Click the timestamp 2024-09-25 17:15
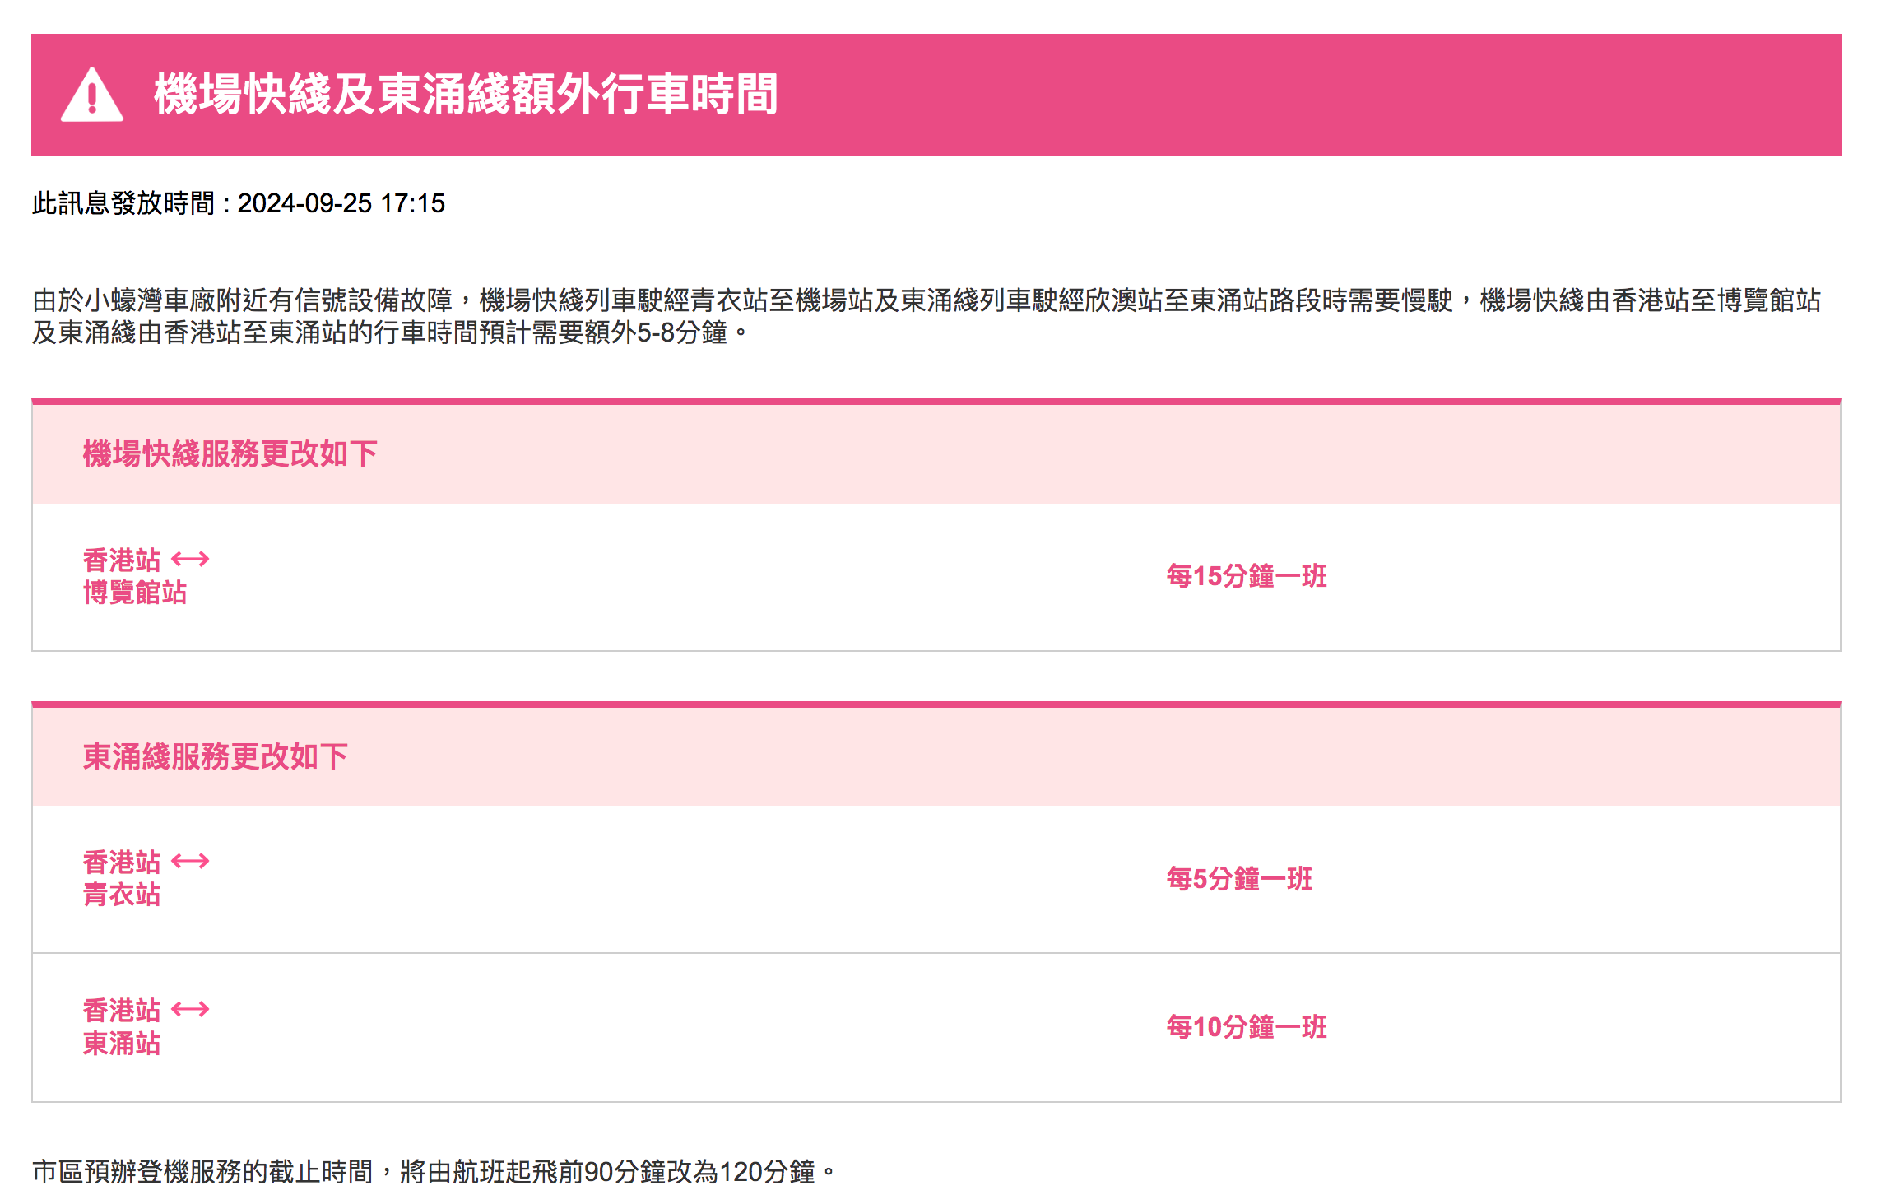Image resolution: width=1881 pixels, height=1195 pixels. 341,203
